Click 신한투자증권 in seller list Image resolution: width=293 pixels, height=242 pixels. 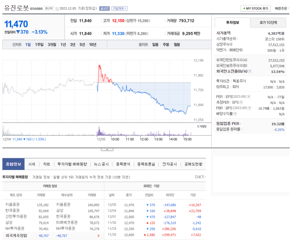[16, 216]
